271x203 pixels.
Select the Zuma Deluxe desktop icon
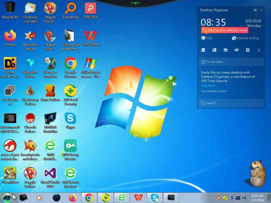[50, 93]
